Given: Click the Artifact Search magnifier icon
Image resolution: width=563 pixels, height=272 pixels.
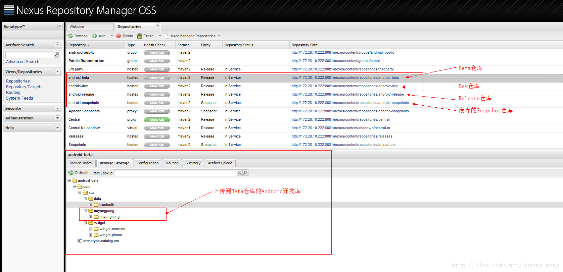Looking at the screenshot, I should point(57,54).
